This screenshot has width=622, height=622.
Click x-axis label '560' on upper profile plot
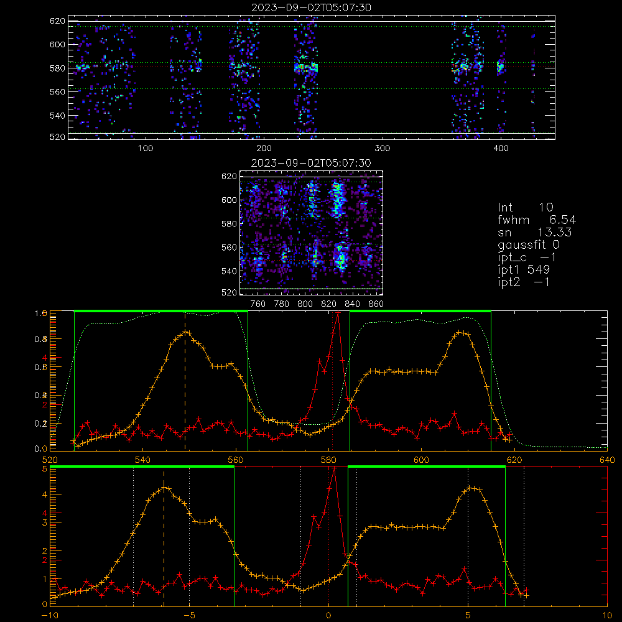[x=236, y=460]
